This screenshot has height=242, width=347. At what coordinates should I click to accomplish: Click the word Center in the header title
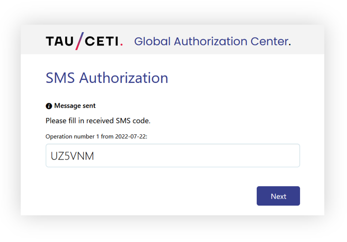coord(270,41)
